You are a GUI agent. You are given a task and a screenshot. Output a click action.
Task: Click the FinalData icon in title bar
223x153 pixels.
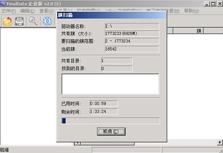point(3,3)
